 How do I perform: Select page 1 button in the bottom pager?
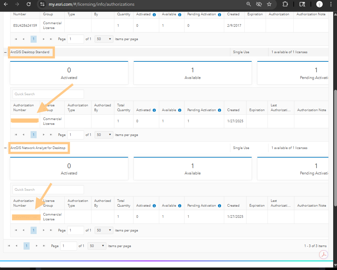point(27,246)
